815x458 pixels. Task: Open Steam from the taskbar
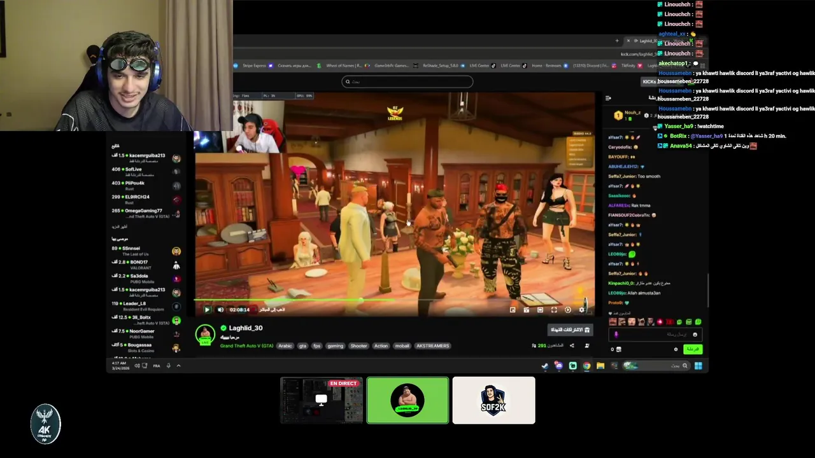pyautogui.click(x=544, y=366)
